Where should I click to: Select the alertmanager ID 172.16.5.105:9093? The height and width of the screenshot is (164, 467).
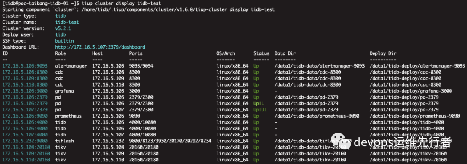25,66
